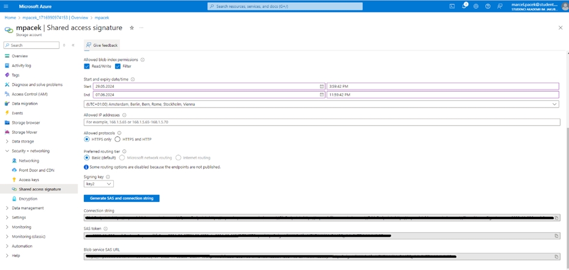Image resolution: width=569 pixels, height=270 pixels.
Task: Copy the SAS token to clipboard
Action: coord(556,236)
